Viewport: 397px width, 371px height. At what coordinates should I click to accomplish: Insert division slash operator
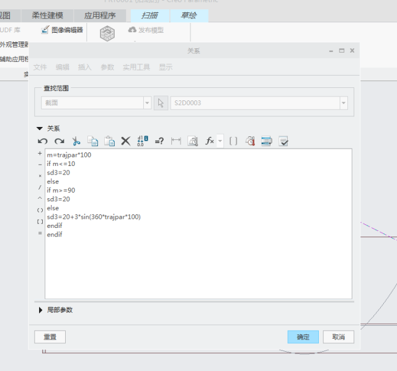40,187
